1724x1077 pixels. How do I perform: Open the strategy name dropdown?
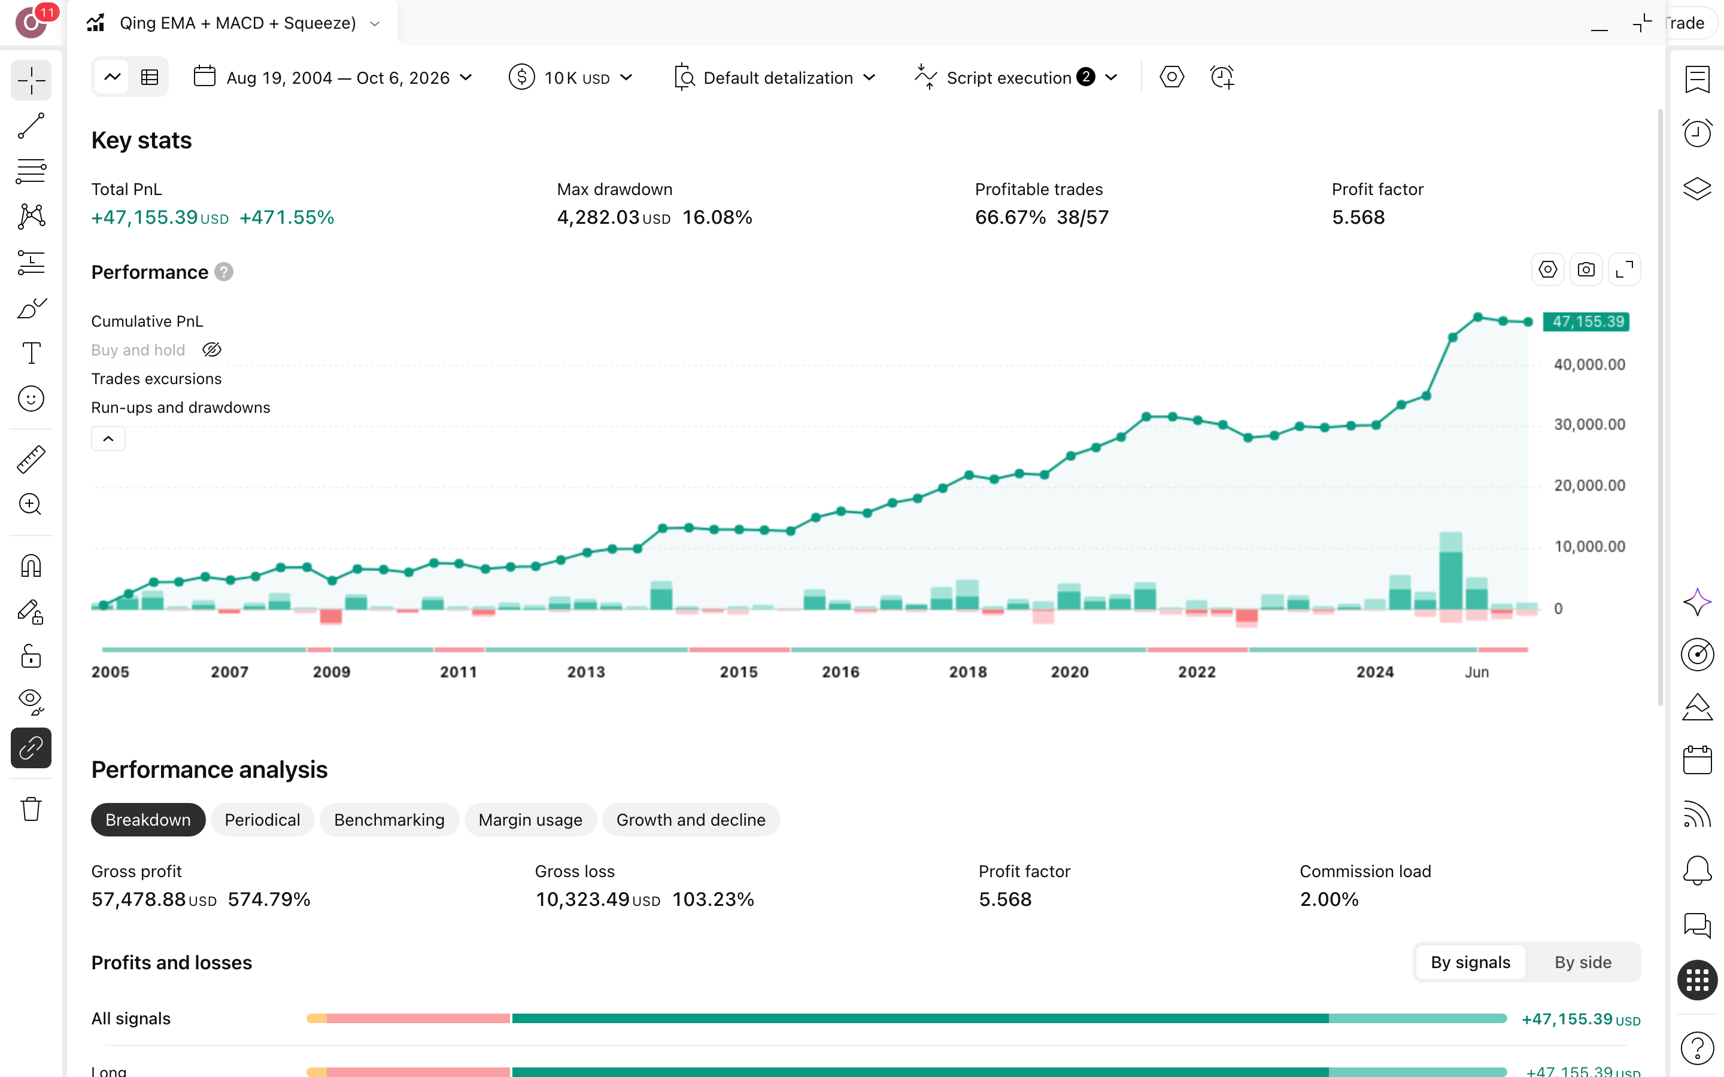point(375,23)
